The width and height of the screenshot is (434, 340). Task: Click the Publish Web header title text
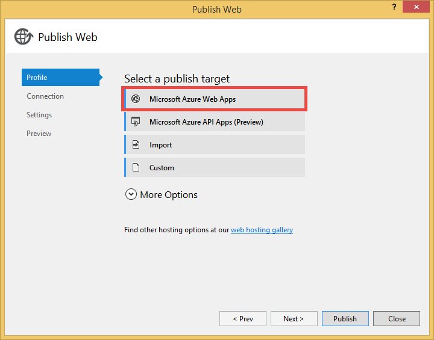point(68,37)
